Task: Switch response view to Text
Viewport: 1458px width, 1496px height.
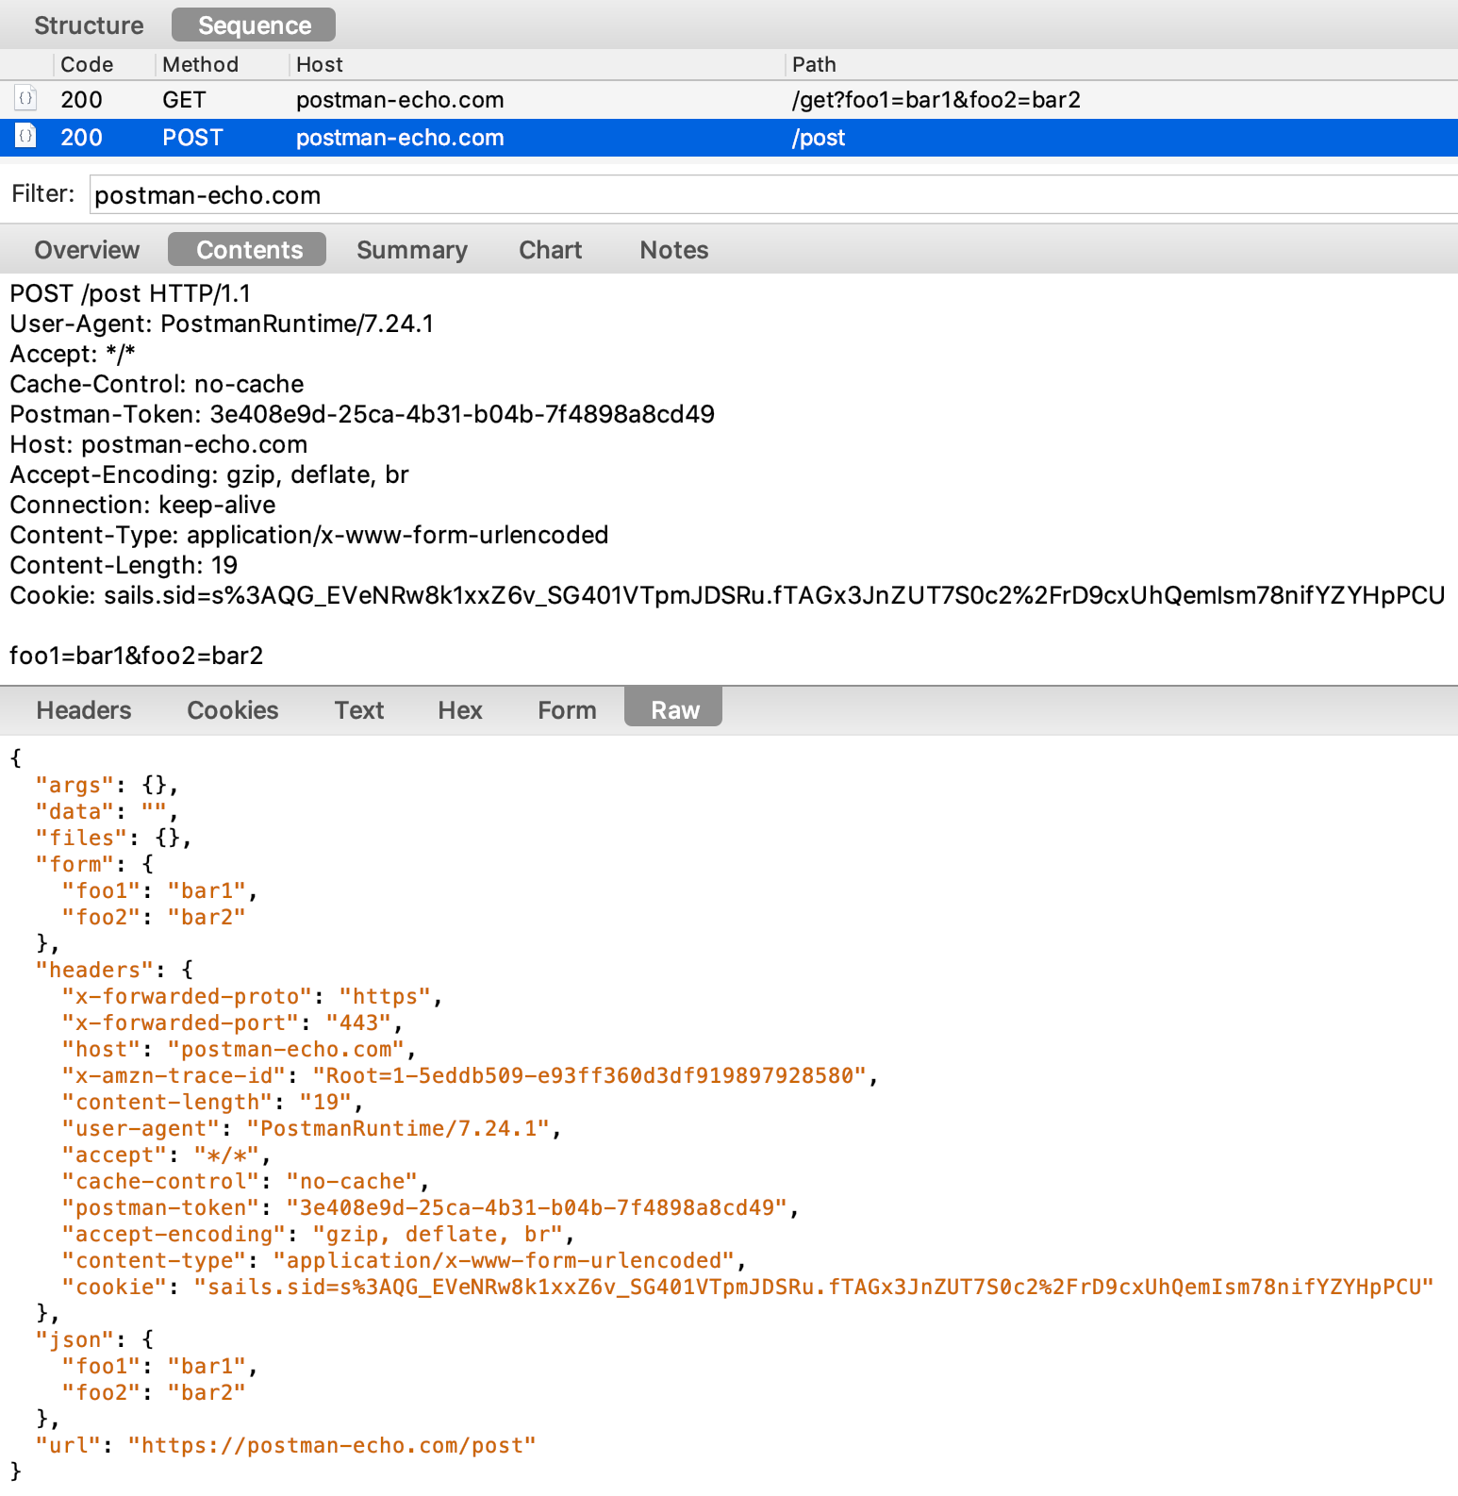Action: (x=359, y=710)
